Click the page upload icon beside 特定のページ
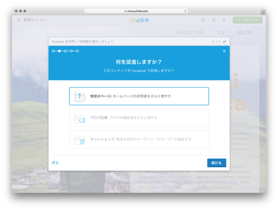The image size is (278, 210). click(x=79, y=96)
